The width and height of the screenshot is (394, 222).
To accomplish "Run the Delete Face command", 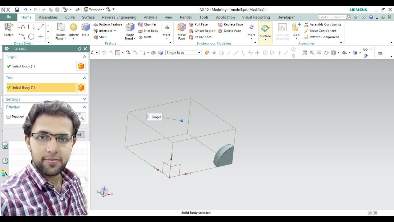I will (x=230, y=31).
